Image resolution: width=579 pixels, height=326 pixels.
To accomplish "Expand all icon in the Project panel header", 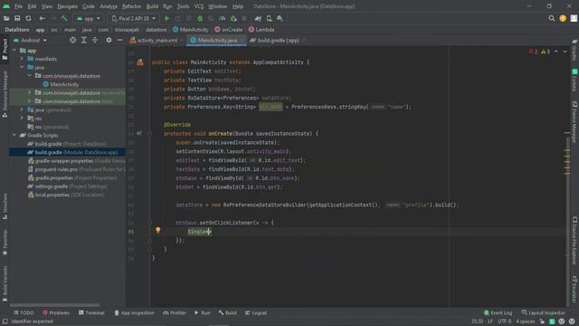I will pos(84,40).
